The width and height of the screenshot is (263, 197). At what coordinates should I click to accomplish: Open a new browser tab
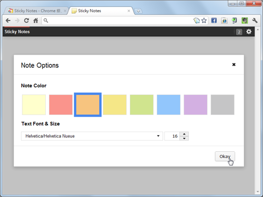[x=138, y=11]
